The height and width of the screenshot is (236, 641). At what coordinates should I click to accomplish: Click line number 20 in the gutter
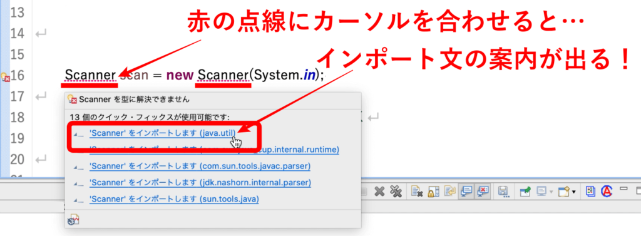pyautogui.click(x=17, y=160)
